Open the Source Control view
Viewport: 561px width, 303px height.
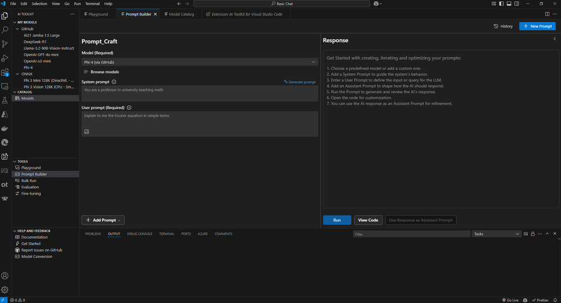point(5,44)
